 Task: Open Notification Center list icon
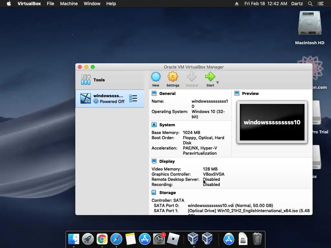pyautogui.click(x=321, y=4)
